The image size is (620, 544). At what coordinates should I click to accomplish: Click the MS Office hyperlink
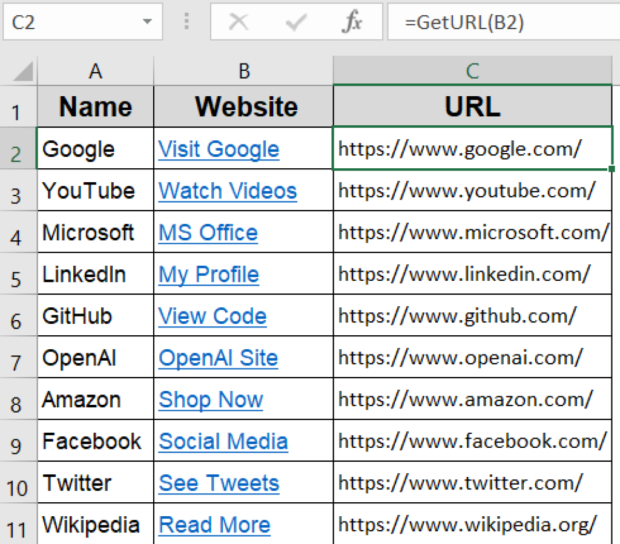pos(207,232)
